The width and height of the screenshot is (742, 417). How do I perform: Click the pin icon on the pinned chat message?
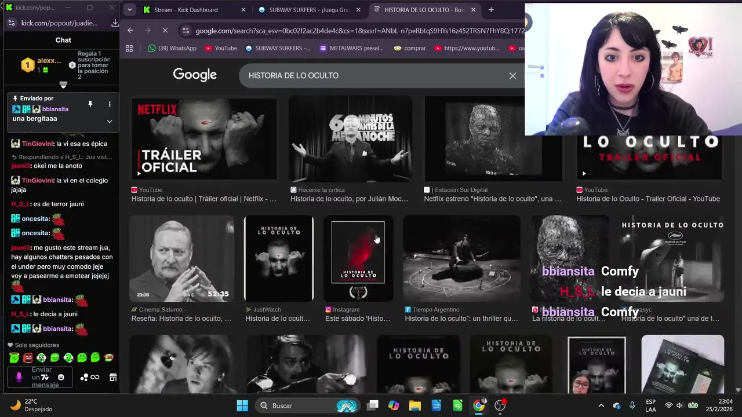[90, 104]
